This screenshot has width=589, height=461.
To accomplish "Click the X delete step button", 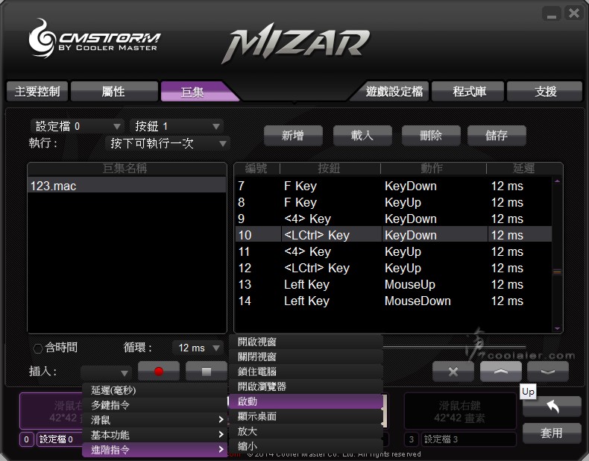I will pyautogui.click(x=453, y=371).
